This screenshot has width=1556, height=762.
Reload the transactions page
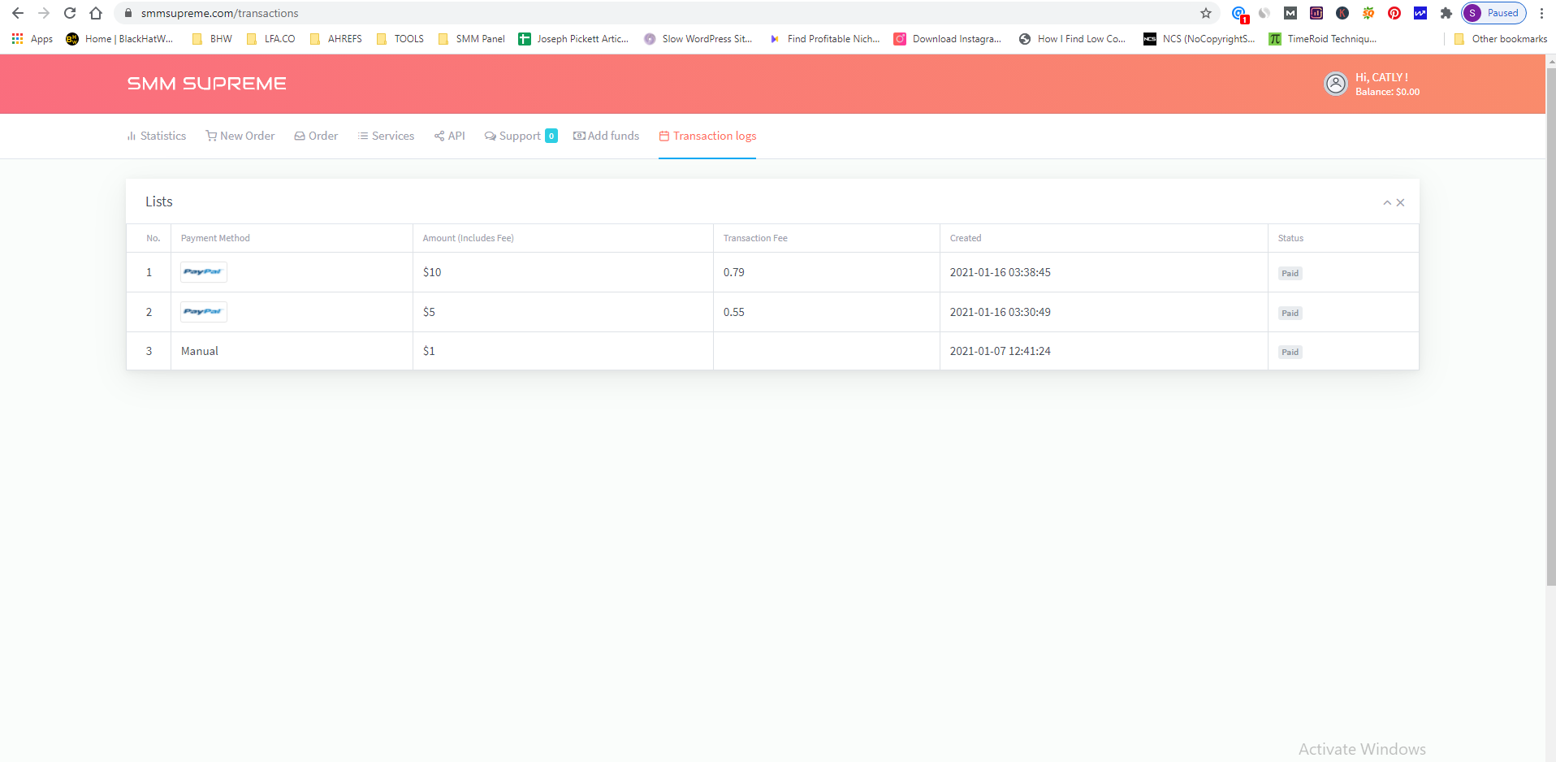(70, 13)
